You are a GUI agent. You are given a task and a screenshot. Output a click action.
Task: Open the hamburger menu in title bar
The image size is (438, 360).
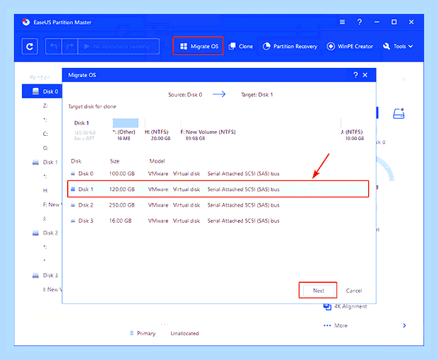click(342, 22)
